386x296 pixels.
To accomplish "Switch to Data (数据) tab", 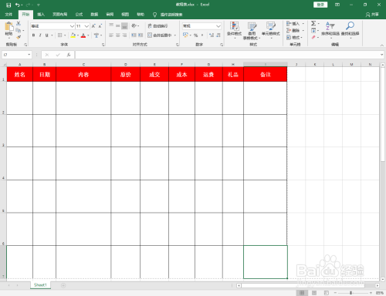I will (94, 15).
